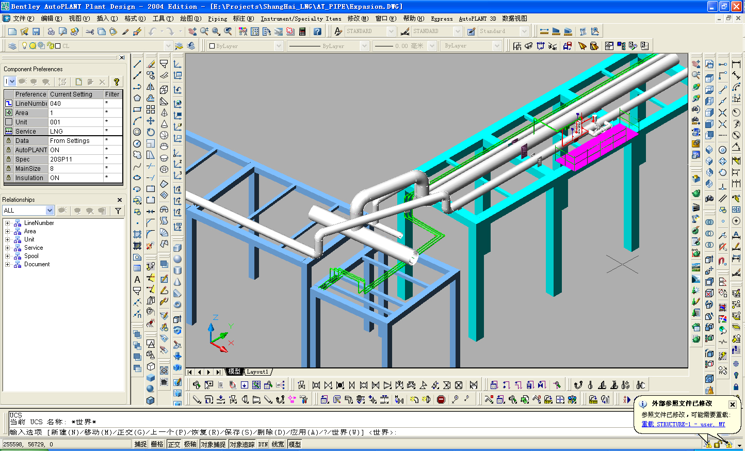
Task: Open the Layer Properties Manager icon
Action: [12, 46]
